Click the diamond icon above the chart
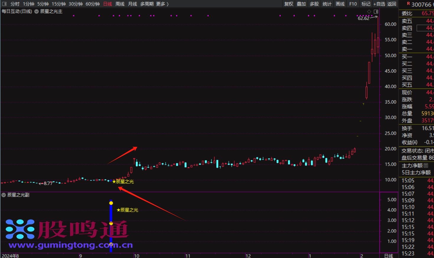434x258 pixels. click(x=369, y=11)
